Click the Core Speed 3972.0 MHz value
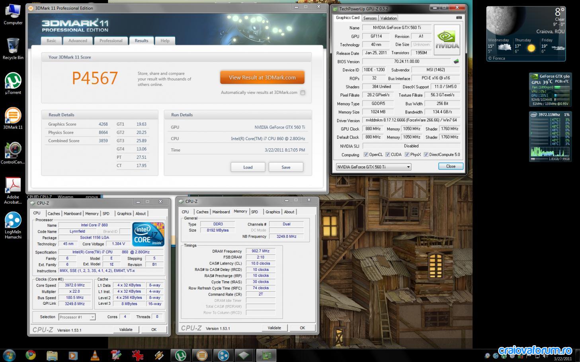 point(75,285)
